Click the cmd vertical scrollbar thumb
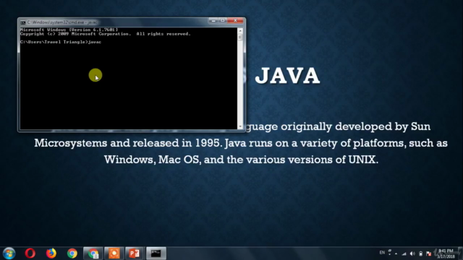 pyautogui.click(x=240, y=38)
